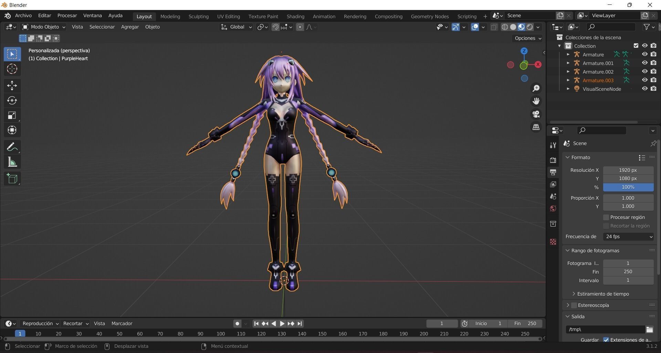Open Opciones dropdown in viewport
Screen dimensions: 661x353
pyautogui.click(x=527, y=38)
